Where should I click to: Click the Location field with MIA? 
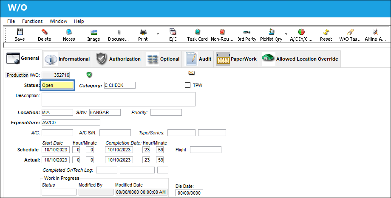coord(57,112)
